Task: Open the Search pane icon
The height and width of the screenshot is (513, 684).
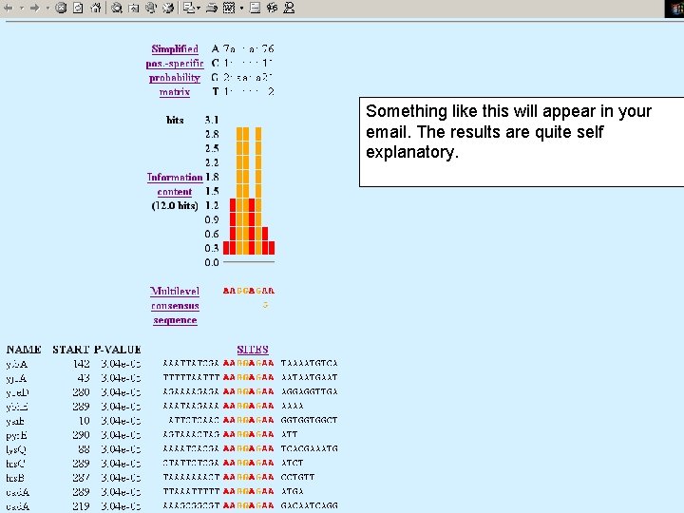Action: [117, 8]
